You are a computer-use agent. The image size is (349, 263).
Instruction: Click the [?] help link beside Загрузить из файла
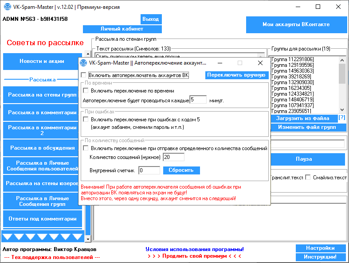coord(341,118)
